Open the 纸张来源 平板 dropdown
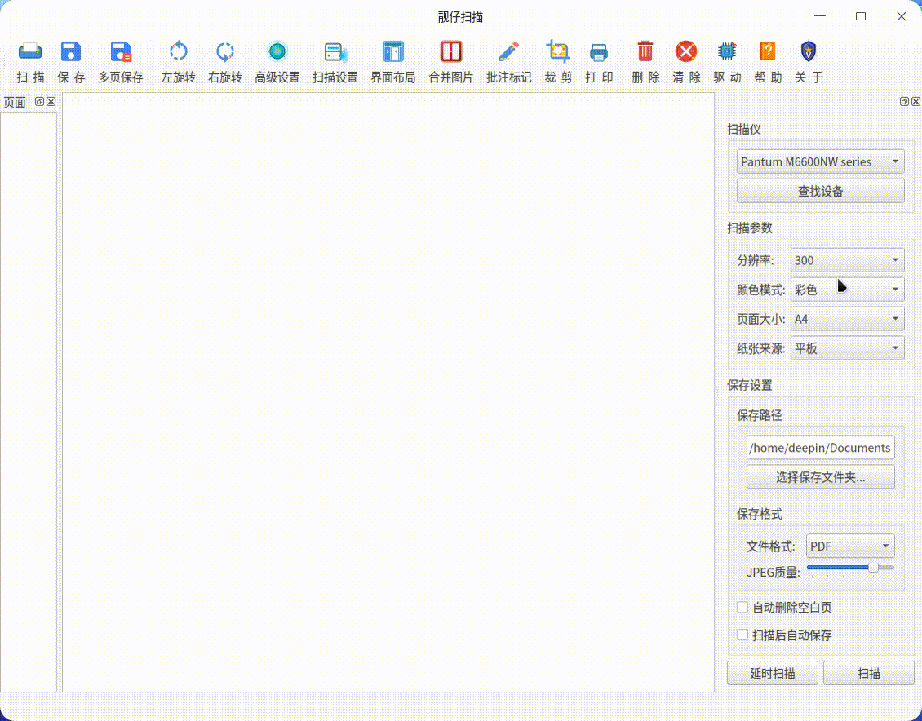The height and width of the screenshot is (721, 922). pyautogui.click(x=847, y=348)
